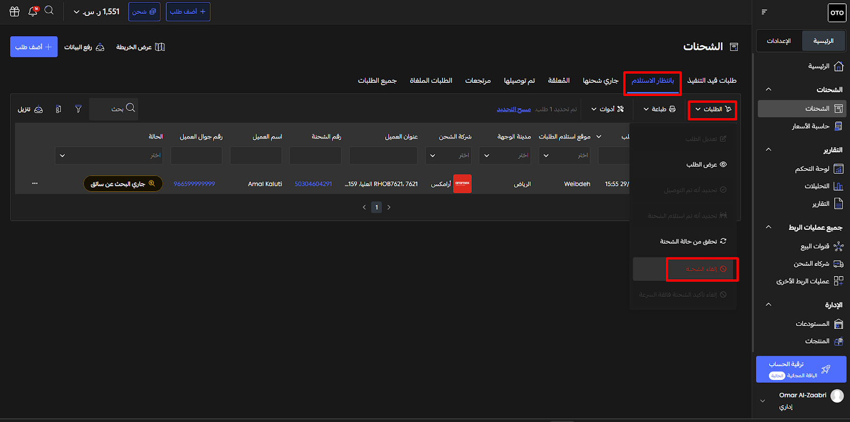Viewport: 850px width, 422px height.
Task: Open مدينة الوجهة filter dropdown
Action: tap(505, 156)
